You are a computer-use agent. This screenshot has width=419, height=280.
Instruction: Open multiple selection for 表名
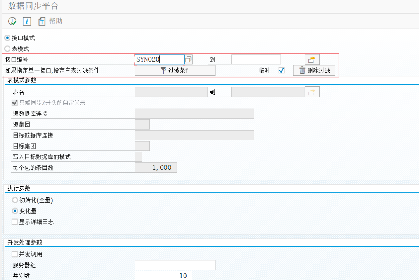tap(312, 92)
